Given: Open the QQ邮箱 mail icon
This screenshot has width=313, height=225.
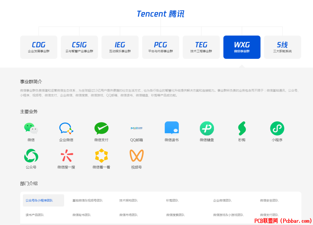Looking at the screenshot, I should [137, 128].
